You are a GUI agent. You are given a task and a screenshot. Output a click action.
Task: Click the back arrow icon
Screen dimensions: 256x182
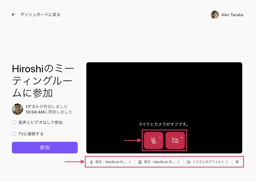pos(13,15)
